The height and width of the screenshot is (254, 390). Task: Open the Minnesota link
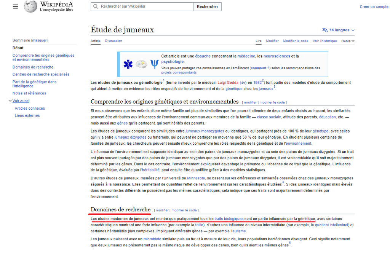pos(196,178)
